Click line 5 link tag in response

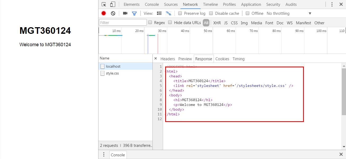233,86
